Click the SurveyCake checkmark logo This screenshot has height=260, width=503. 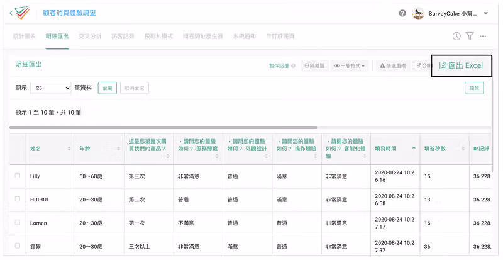(22, 13)
